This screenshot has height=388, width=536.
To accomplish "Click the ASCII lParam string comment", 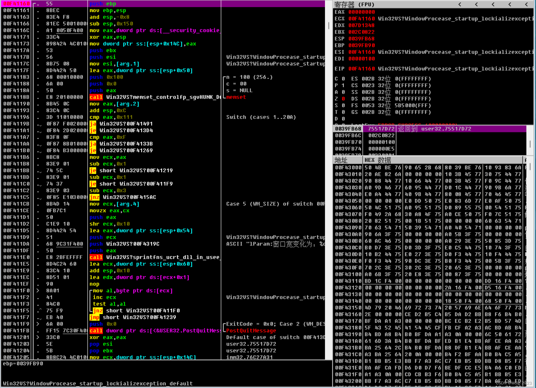I will (275, 244).
